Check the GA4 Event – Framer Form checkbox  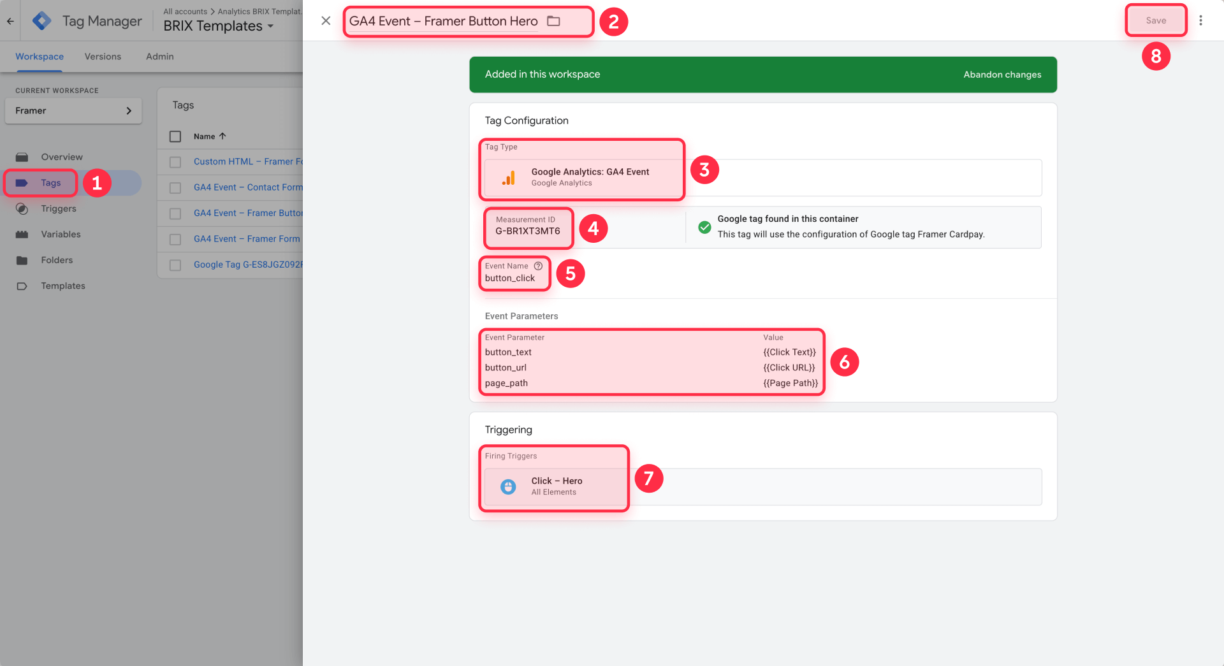pyautogui.click(x=175, y=240)
